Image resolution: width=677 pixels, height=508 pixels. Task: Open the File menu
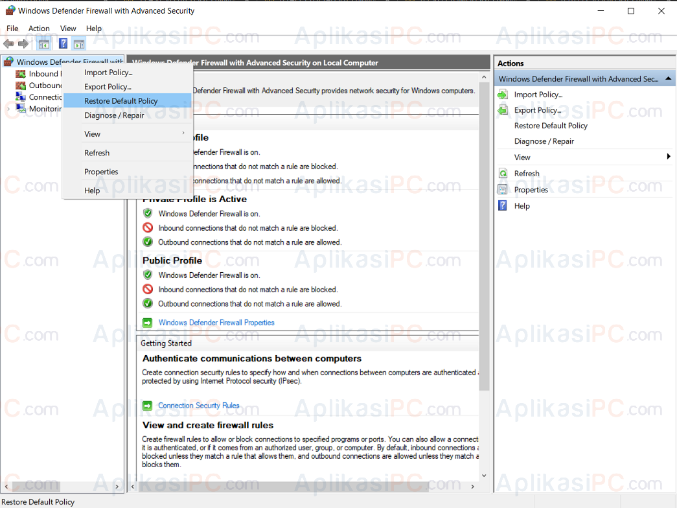12,29
